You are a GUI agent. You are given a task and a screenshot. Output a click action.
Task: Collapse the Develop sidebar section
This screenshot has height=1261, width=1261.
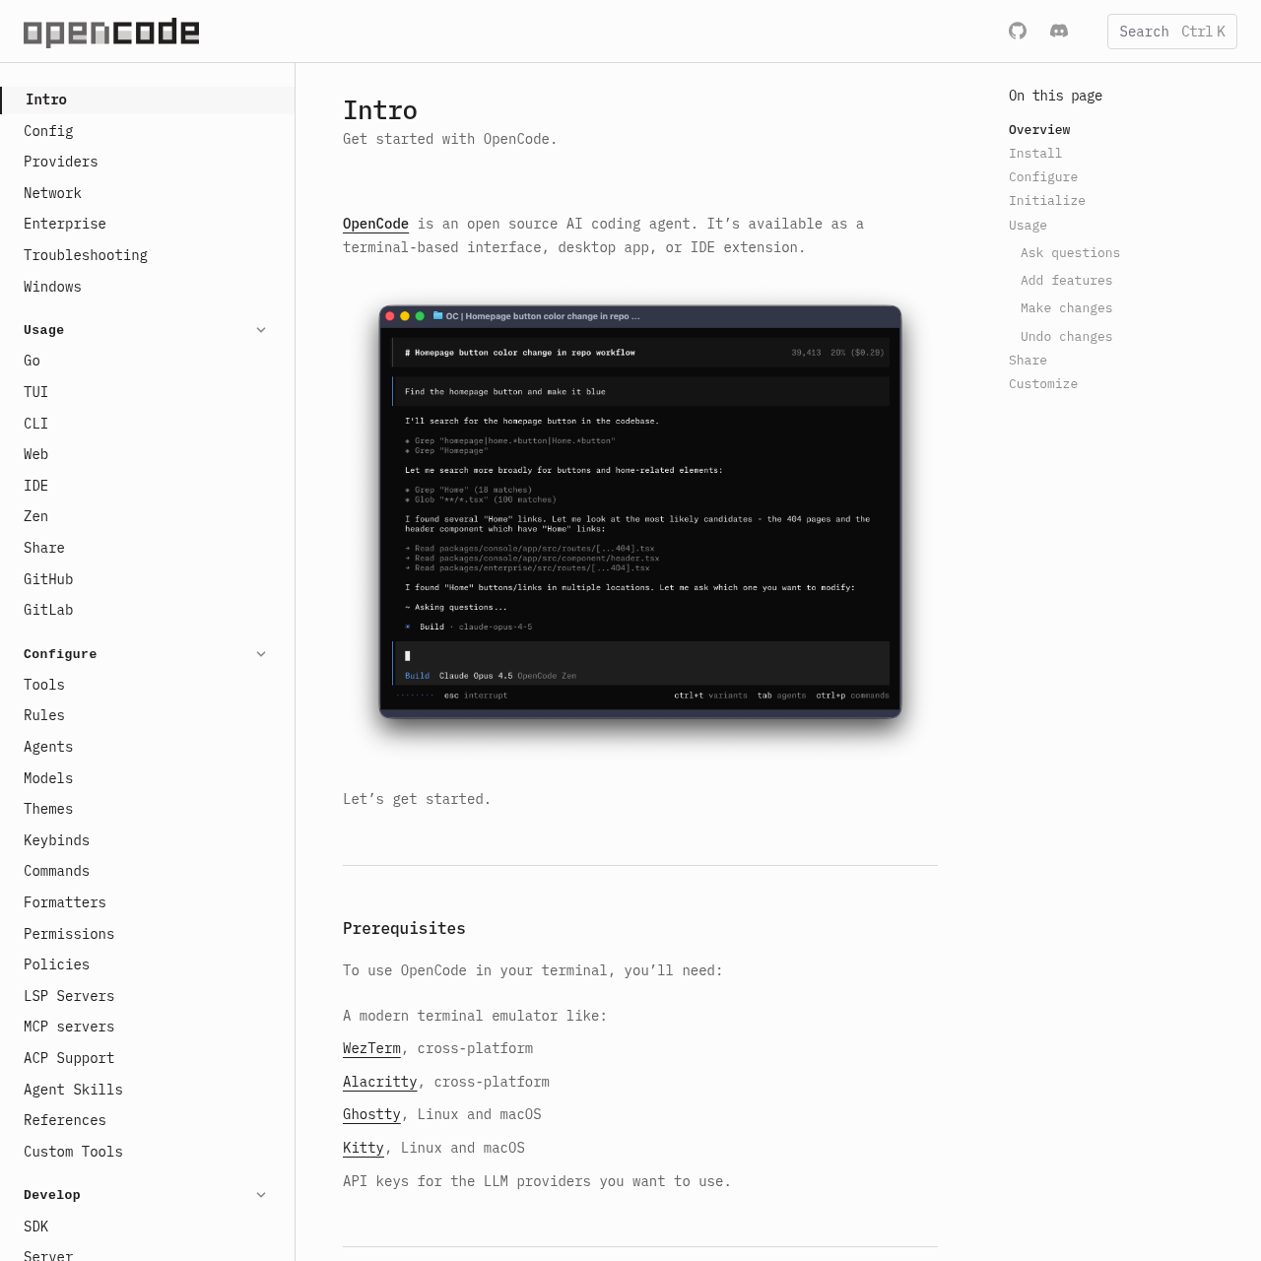point(261,1195)
